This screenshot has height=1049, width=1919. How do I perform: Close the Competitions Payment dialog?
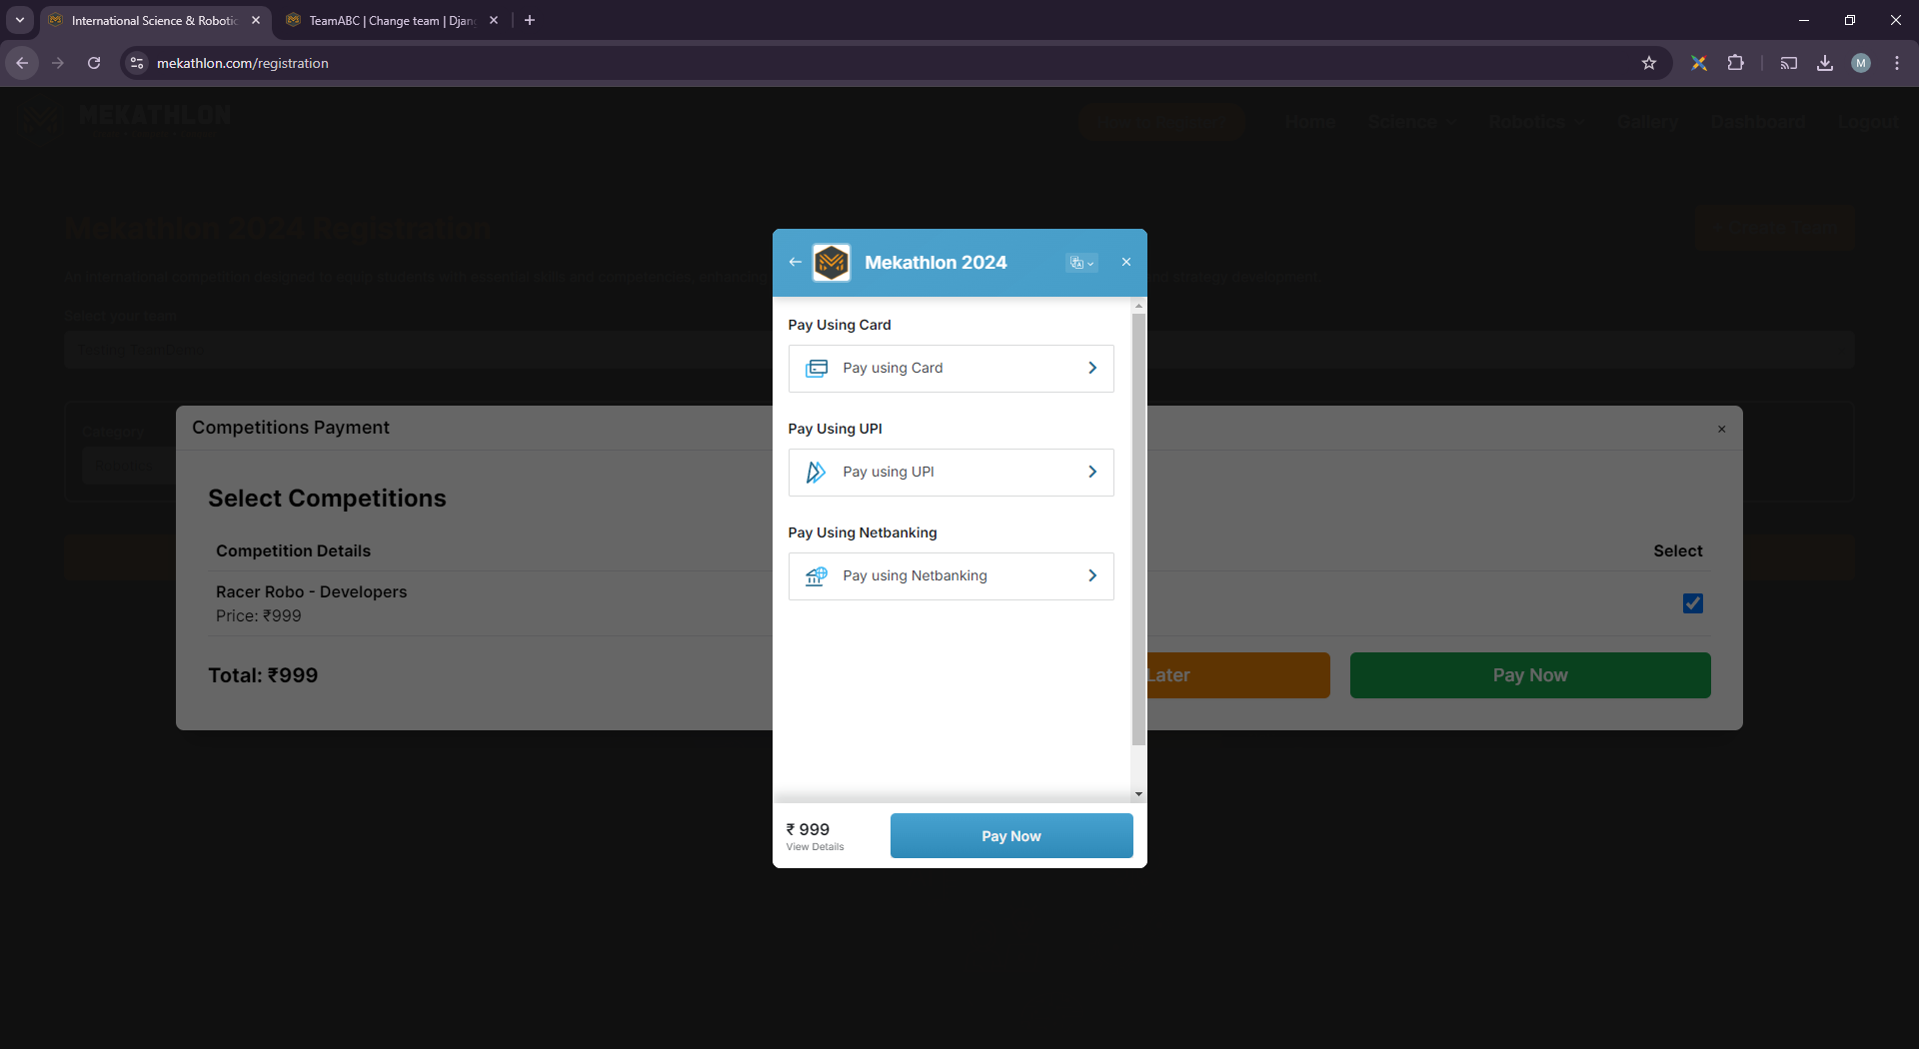click(1722, 430)
